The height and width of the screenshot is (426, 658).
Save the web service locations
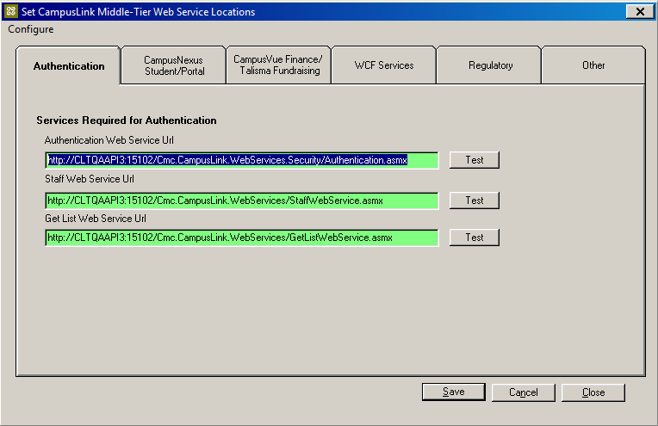pos(454,392)
